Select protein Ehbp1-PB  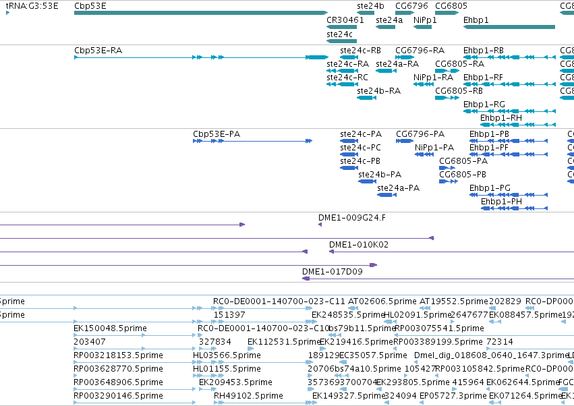(509, 141)
